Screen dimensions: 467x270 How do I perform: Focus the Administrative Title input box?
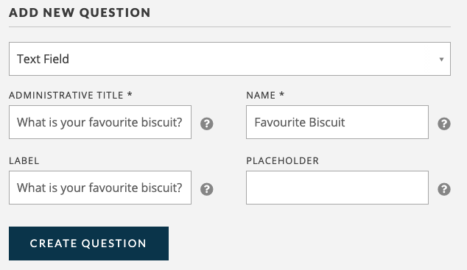[x=100, y=122]
